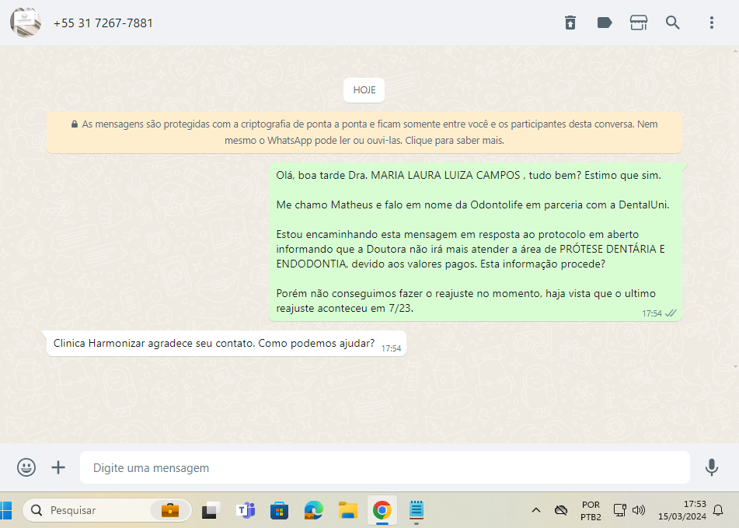Expand the hidden system tray icons

(x=536, y=510)
